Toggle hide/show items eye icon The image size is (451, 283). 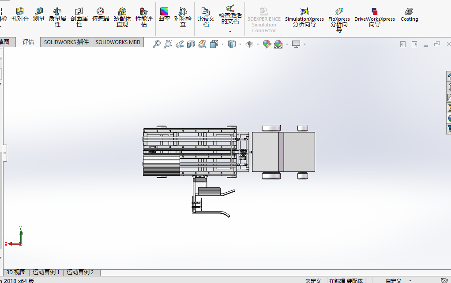click(249, 44)
